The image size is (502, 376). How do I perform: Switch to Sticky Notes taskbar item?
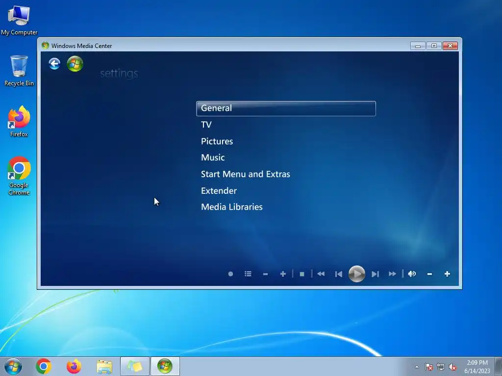(x=134, y=366)
